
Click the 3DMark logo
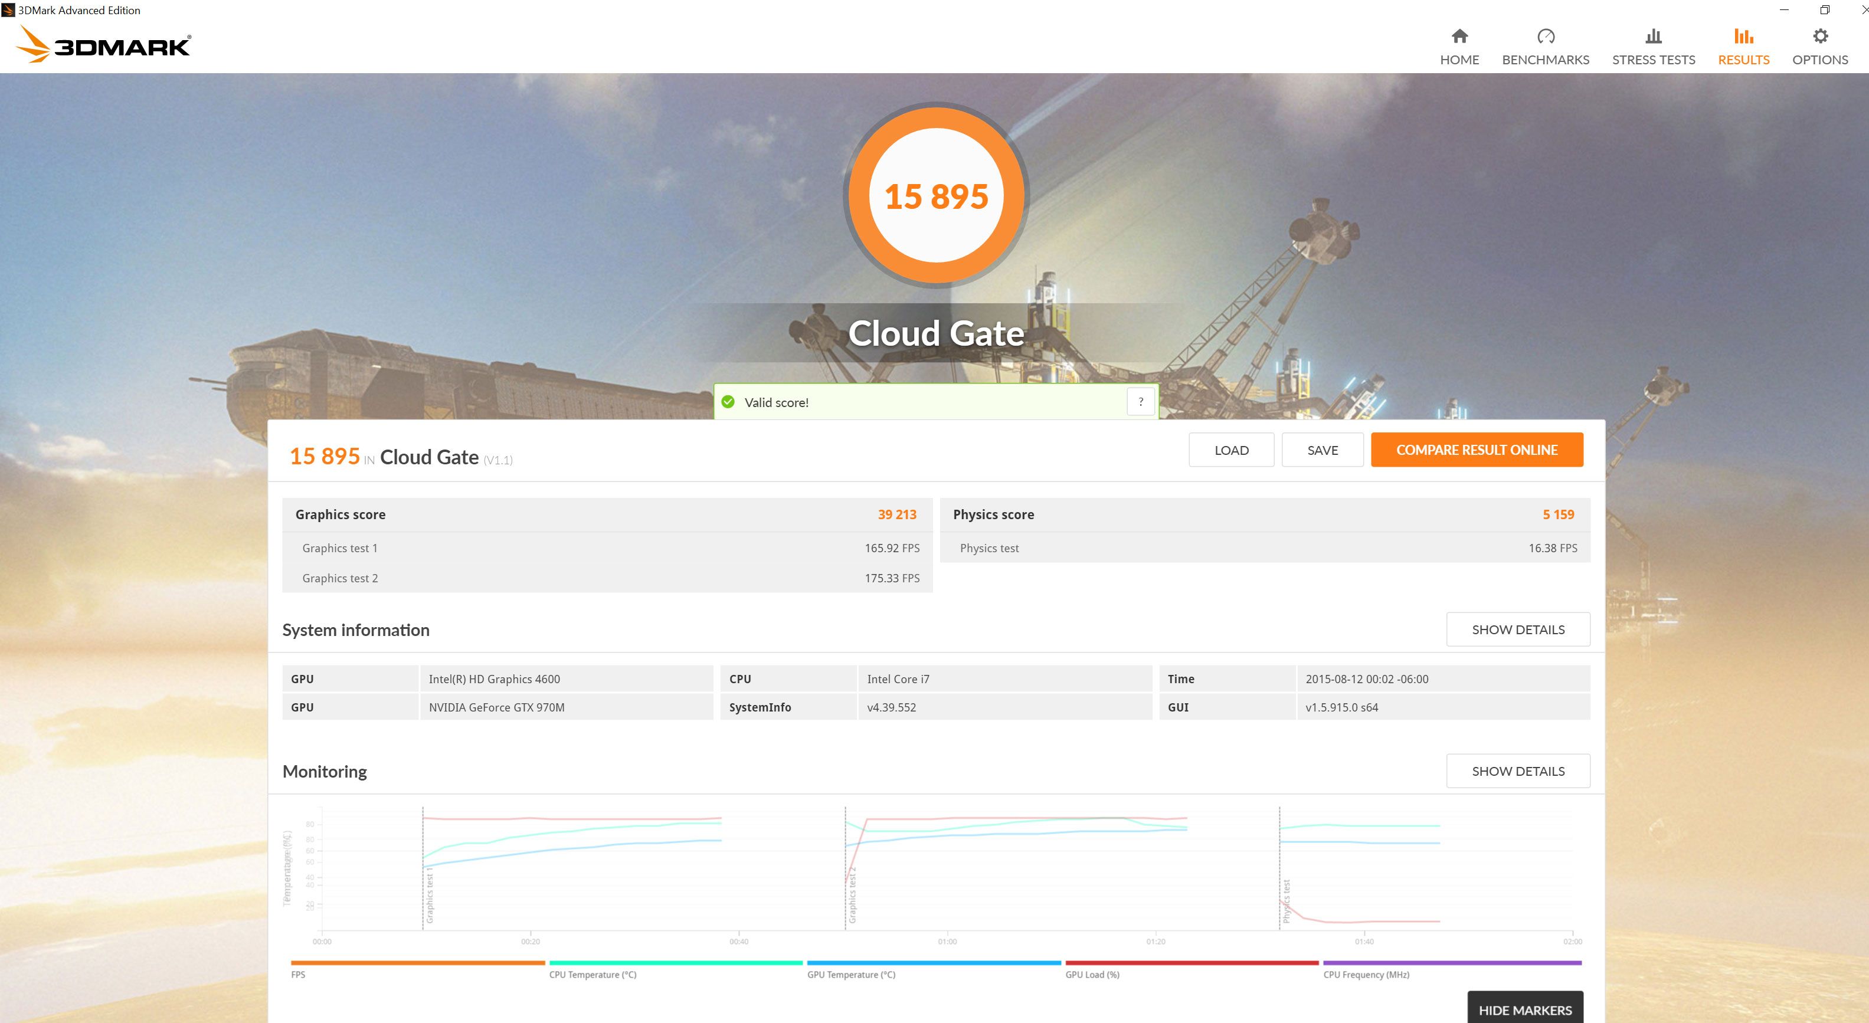[103, 44]
